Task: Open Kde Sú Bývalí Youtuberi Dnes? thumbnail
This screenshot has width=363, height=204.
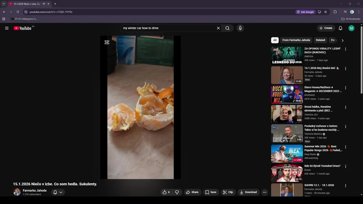Action: tap(287, 173)
